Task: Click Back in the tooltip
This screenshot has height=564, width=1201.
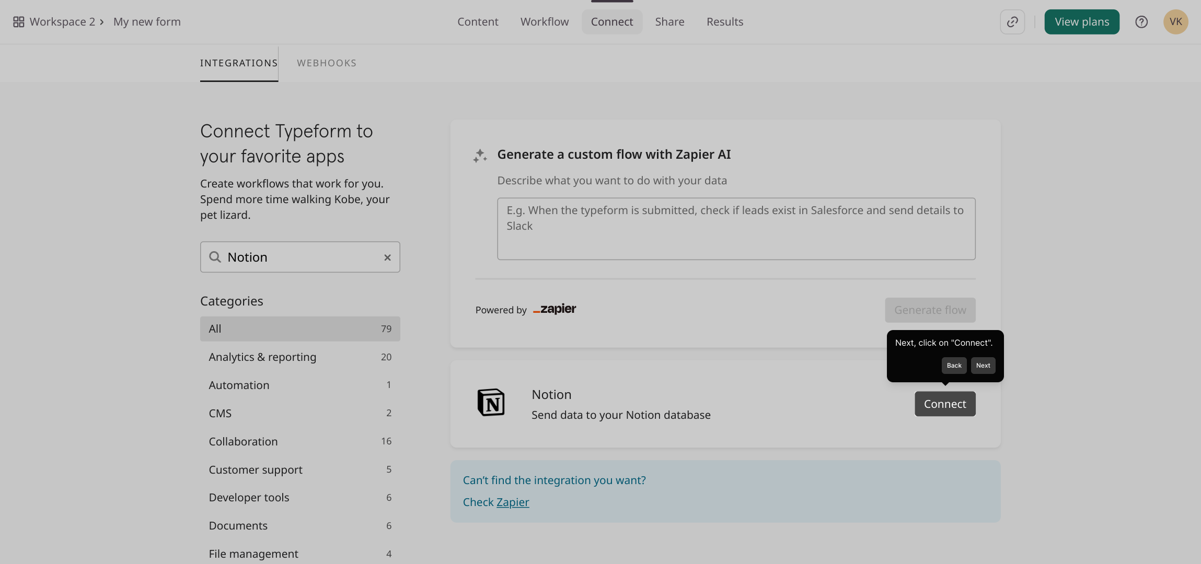Action: pyautogui.click(x=954, y=366)
